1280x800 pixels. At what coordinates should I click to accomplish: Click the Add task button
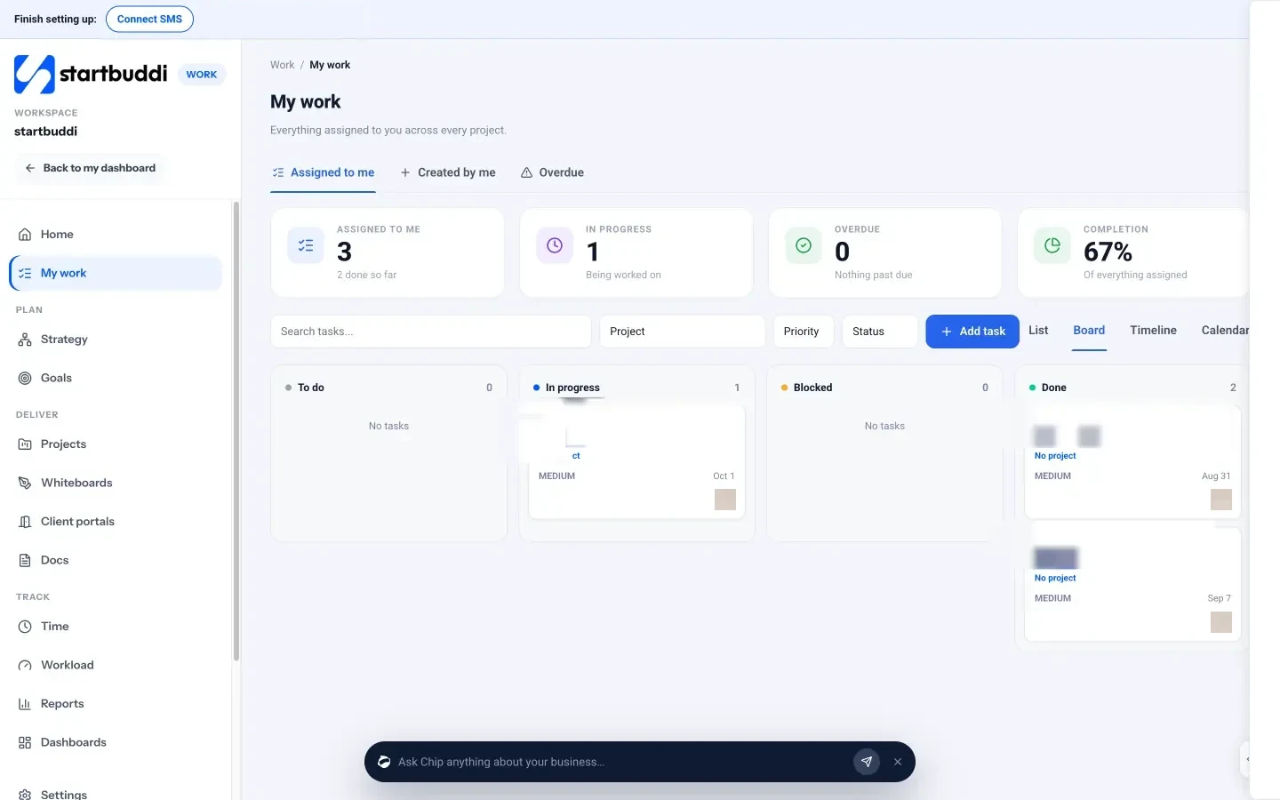coord(972,332)
